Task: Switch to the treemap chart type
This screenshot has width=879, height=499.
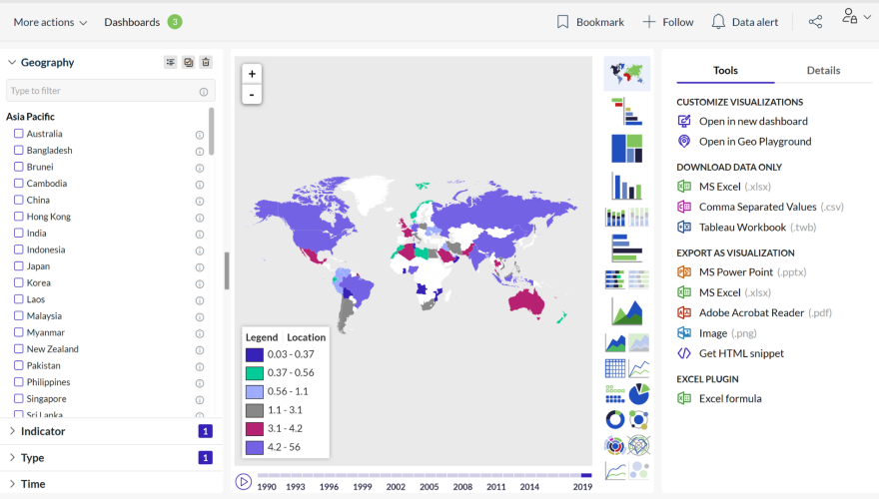Action: pos(626,148)
